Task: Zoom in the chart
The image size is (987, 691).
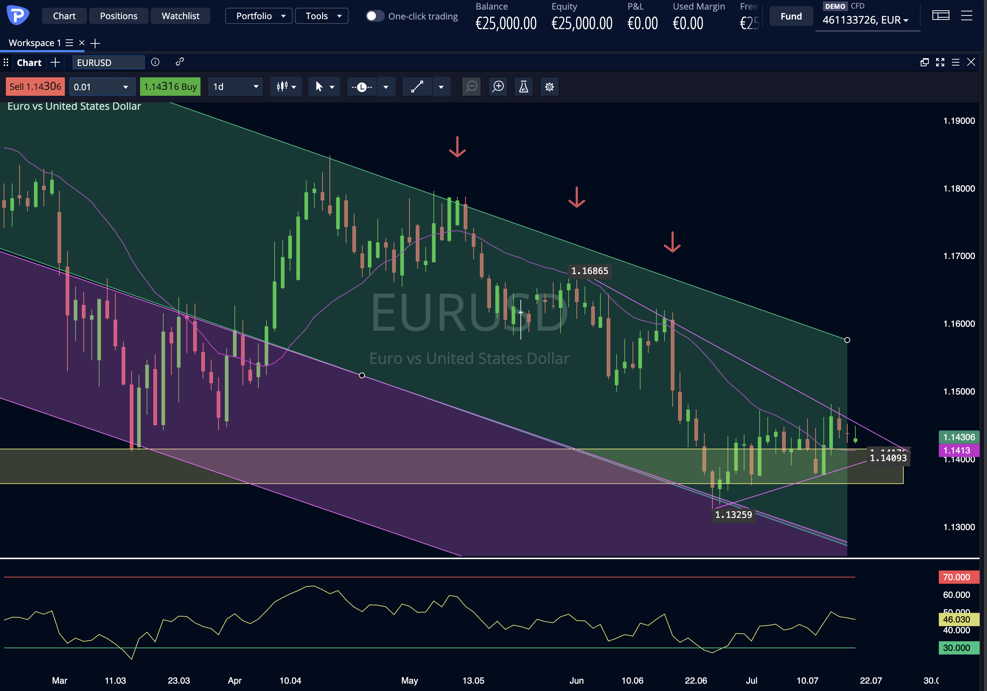Action: point(498,87)
